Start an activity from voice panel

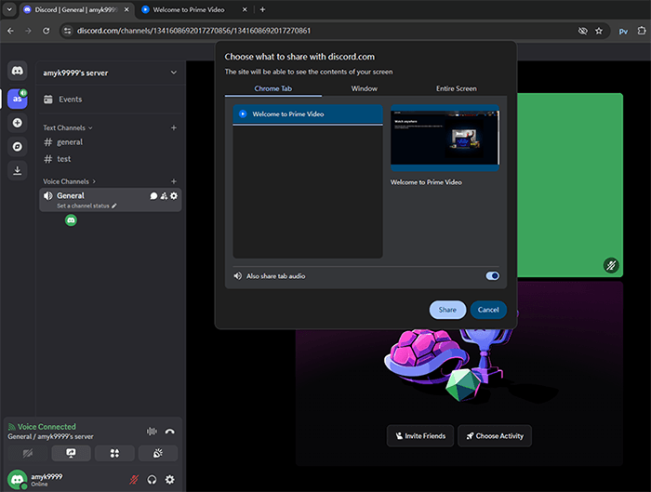[114, 453]
